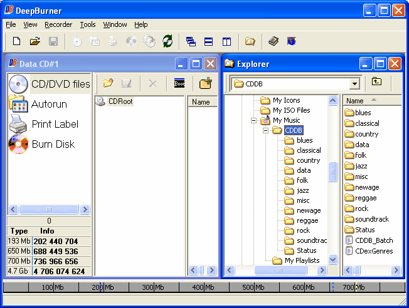Select the 193 Mb disc size row
409x308 pixels.
coord(49,241)
